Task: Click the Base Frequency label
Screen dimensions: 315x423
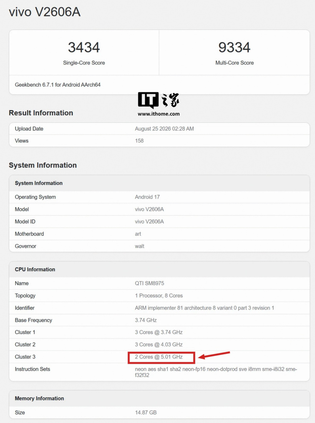Action: (x=33, y=320)
